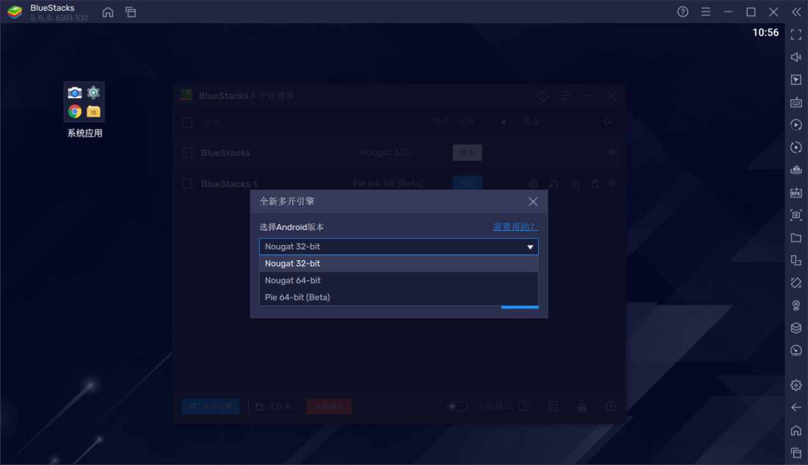Viewport: 808px width, 465px height.
Task: Click the 停止 button for BlueStacks instance
Action: click(x=467, y=153)
